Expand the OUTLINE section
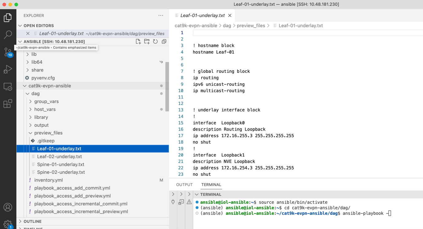Screen dimensions: 423x229 point(20,221)
